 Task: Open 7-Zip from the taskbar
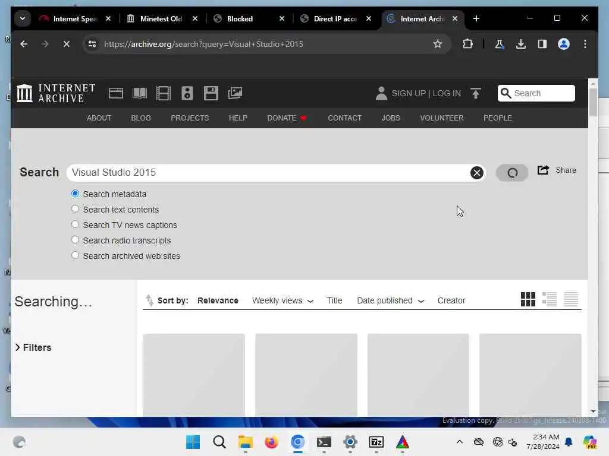point(376,442)
